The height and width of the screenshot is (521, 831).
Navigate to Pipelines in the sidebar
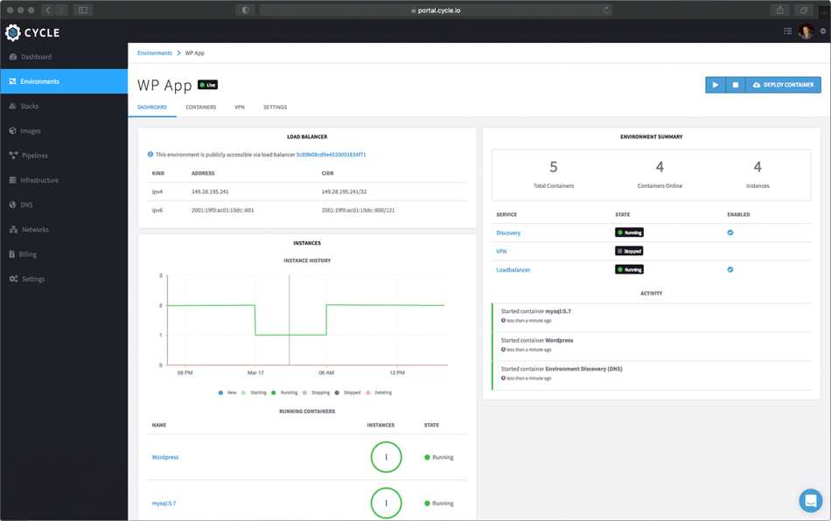tap(38, 155)
